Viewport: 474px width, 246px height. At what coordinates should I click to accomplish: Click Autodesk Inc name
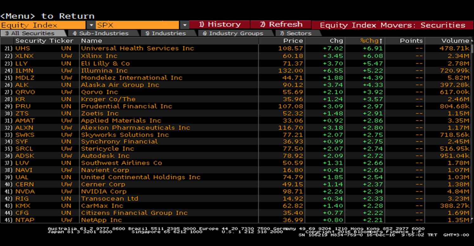(x=105, y=156)
